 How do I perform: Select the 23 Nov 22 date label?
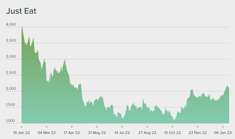tap(198, 132)
